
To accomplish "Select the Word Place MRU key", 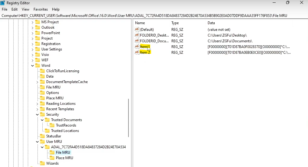I will click(x=55, y=98).
